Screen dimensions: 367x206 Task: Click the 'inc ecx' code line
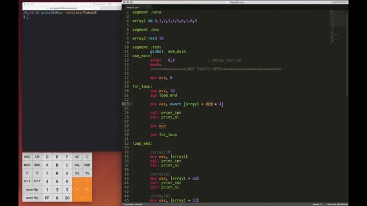pyautogui.click(x=158, y=126)
